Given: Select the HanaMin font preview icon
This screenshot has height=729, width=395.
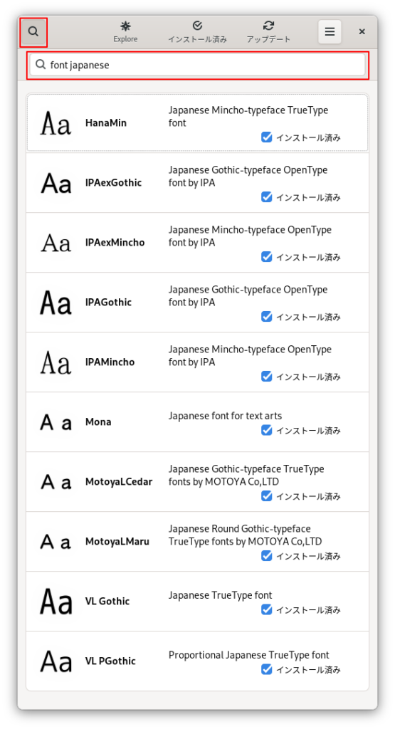Looking at the screenshot, I should coord(56,123).
